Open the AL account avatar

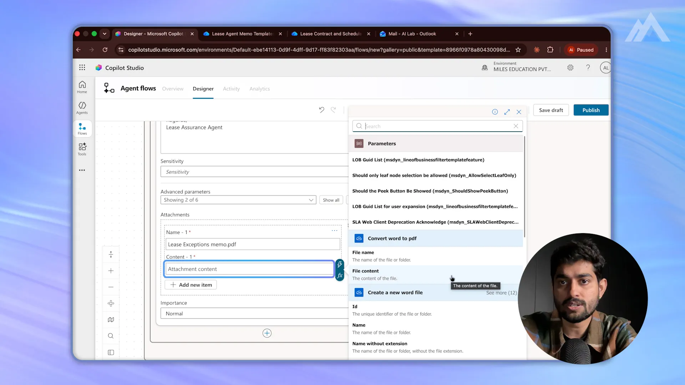[x=605, y=68]
